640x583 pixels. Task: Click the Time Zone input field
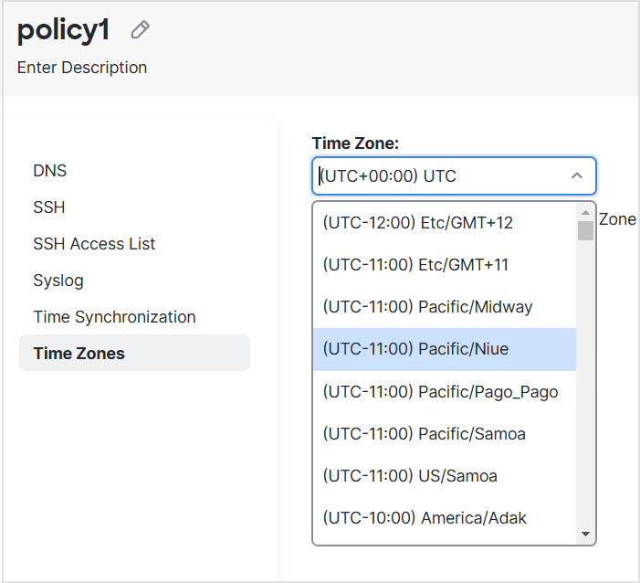(438, 175)
